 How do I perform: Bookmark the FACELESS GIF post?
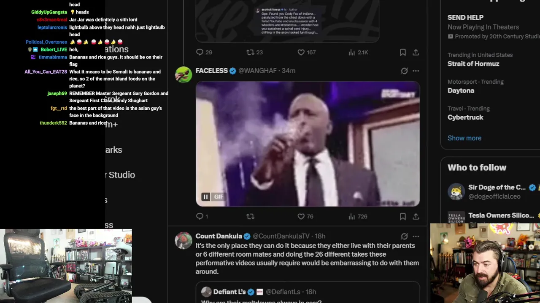coord(402,216)
